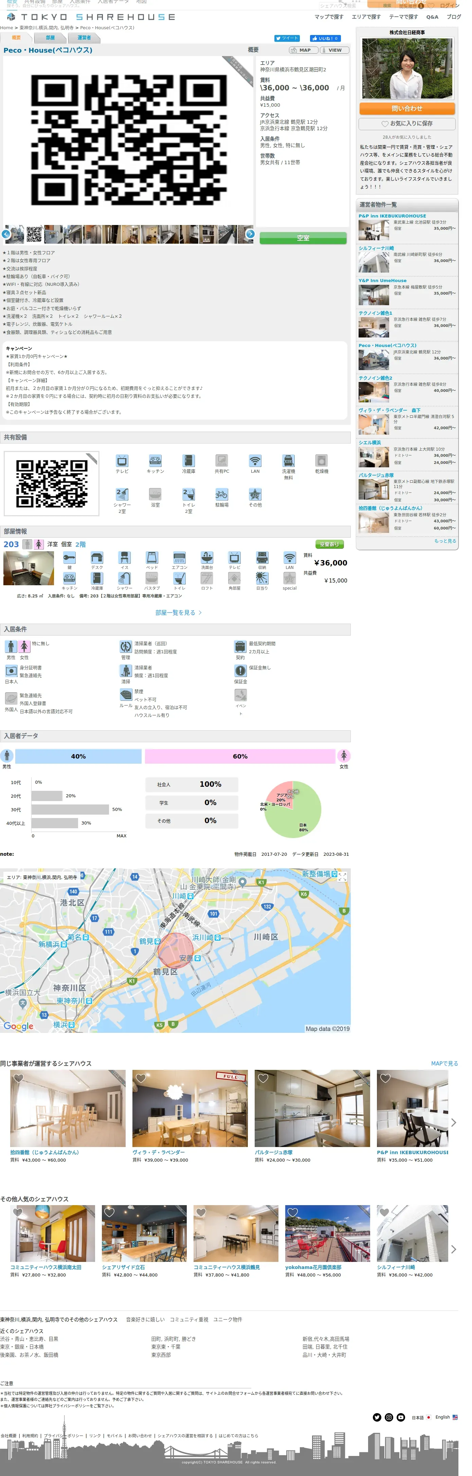This screenshot has width=472, height=1476.
Task: Click the イス chair icon for room 203
Action: 124,557
